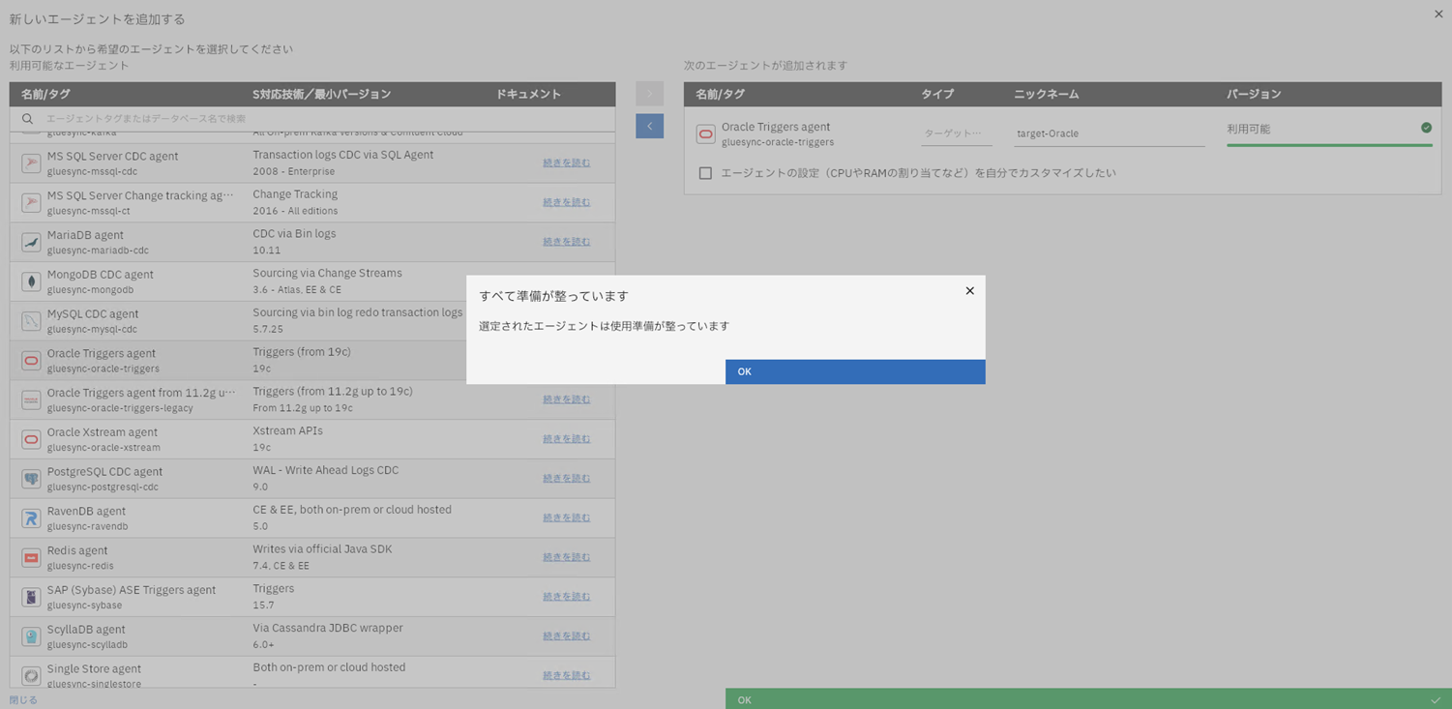1452x709 pixels.
Task: Open the ターゲット type dropdown
Action: pyautogui.click(x=956, y=133)
